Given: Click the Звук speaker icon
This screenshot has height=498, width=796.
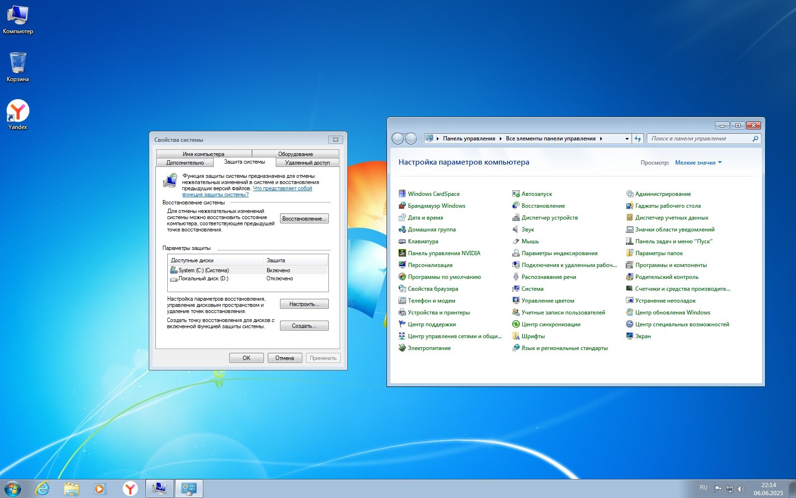Looking at the screenshot, I should (x=516, y=230).
